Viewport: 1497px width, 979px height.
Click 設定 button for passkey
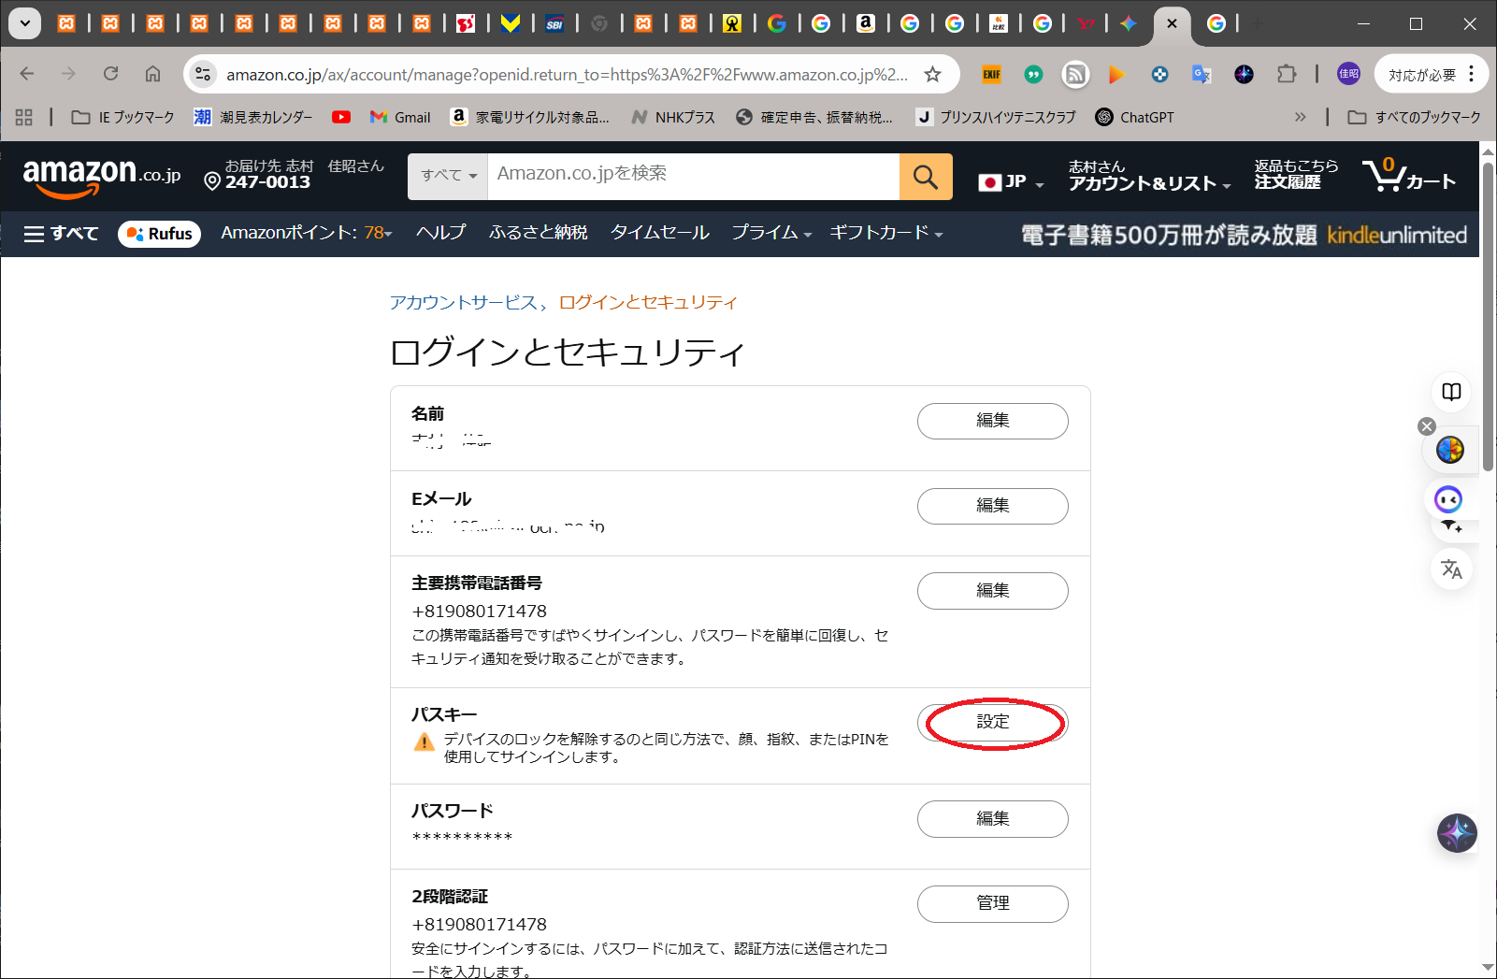click(x=992, y=722)
